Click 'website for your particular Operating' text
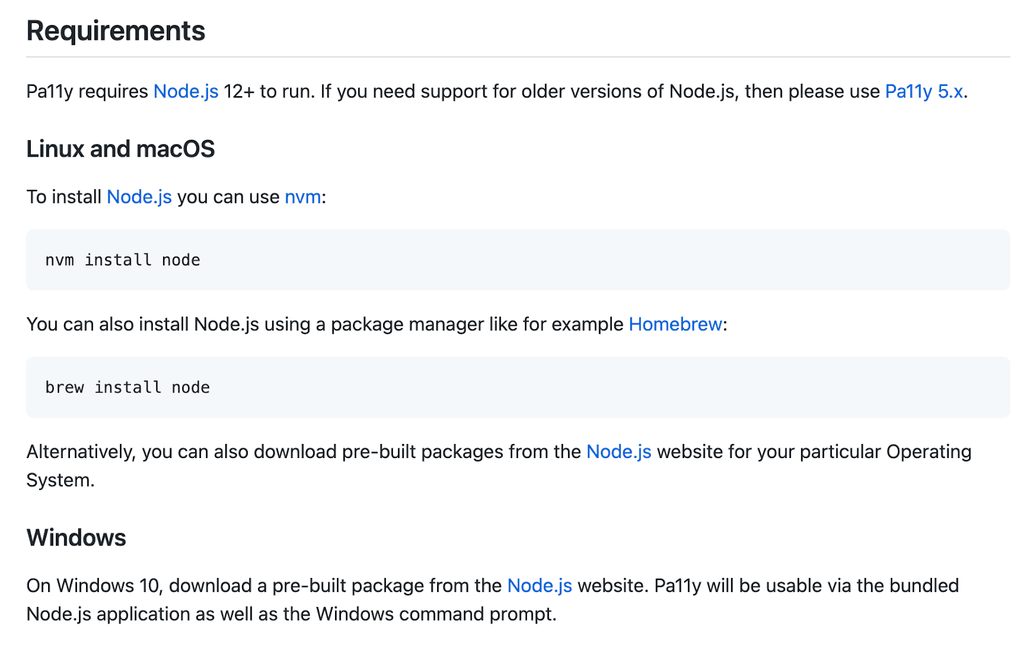Image resolution: width=1027 pixels, height=646 pixels. [x=813, y=452]
